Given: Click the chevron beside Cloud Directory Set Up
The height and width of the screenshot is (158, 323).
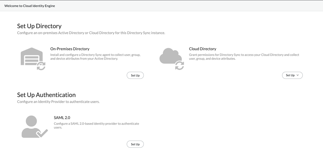Looking at the screenshot, I should coord(297,75).
